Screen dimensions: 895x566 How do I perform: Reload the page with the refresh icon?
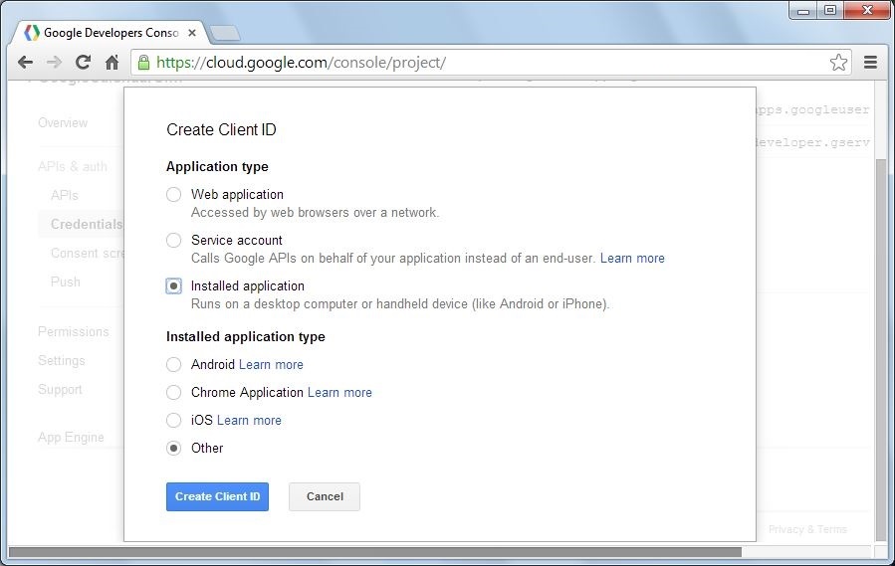point(84,63)
